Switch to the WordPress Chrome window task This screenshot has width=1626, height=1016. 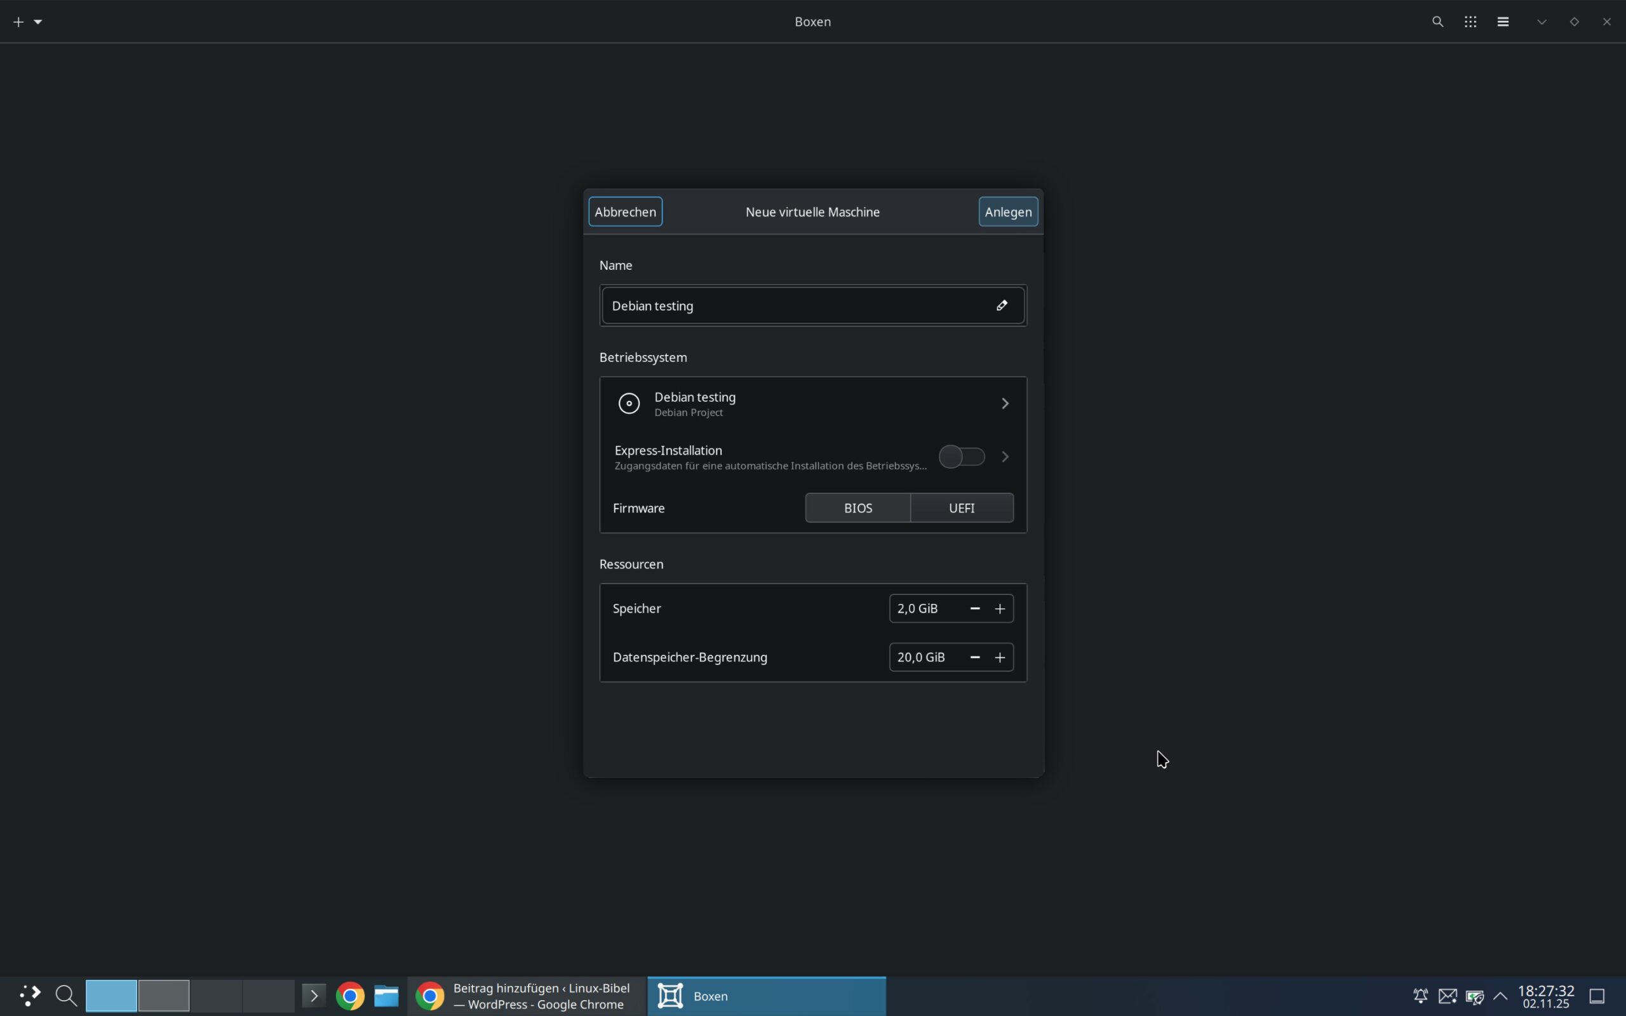coord(526,995)
